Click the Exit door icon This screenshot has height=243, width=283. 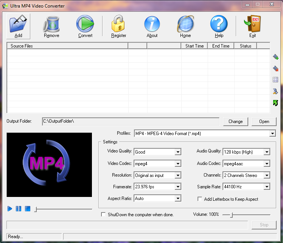(252, 26)
